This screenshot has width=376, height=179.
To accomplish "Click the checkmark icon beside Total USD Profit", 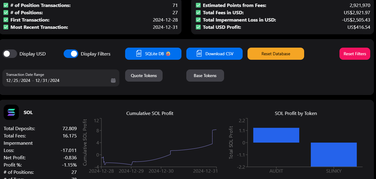I will point(198,27).
